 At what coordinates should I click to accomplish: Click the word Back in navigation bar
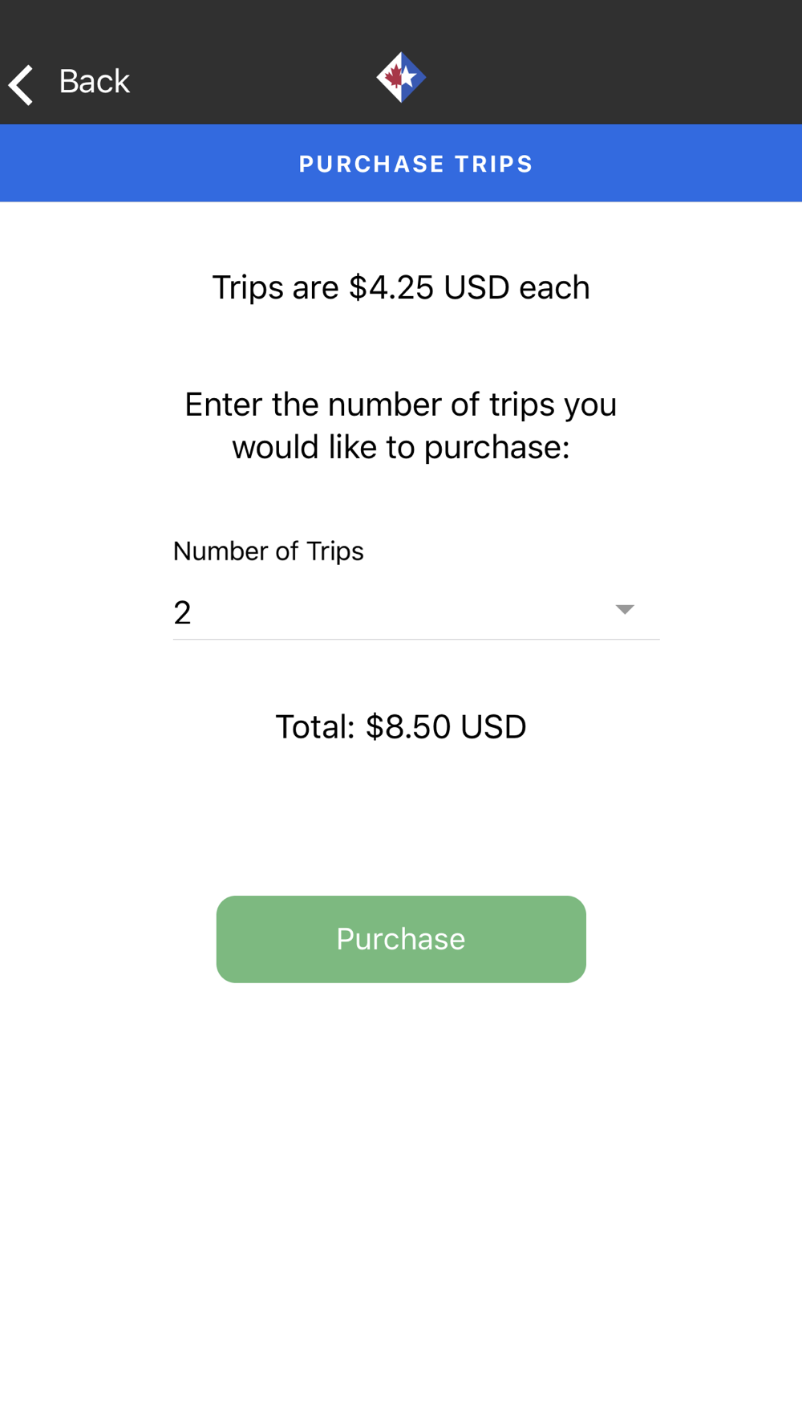coord(94,82)
